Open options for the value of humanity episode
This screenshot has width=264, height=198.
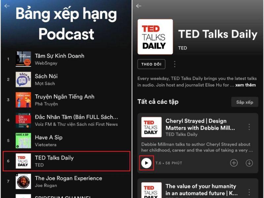coord(249,191)
